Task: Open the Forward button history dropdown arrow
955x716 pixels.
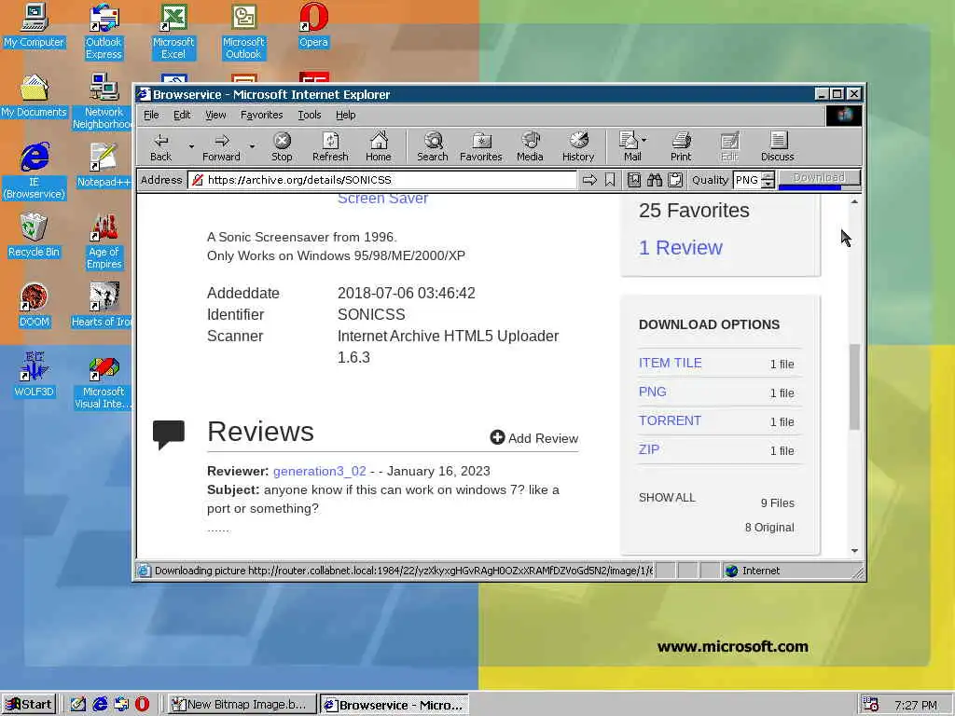Action: 252,146
